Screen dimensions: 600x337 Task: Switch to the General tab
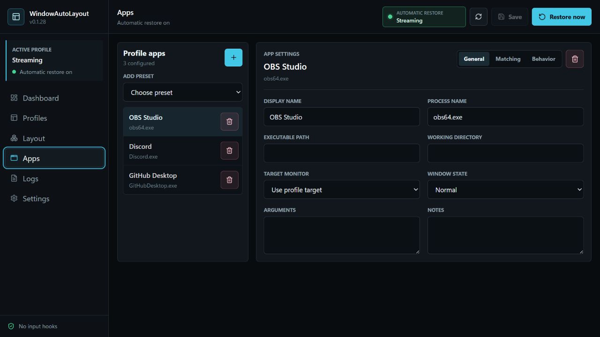coord(474,59)
